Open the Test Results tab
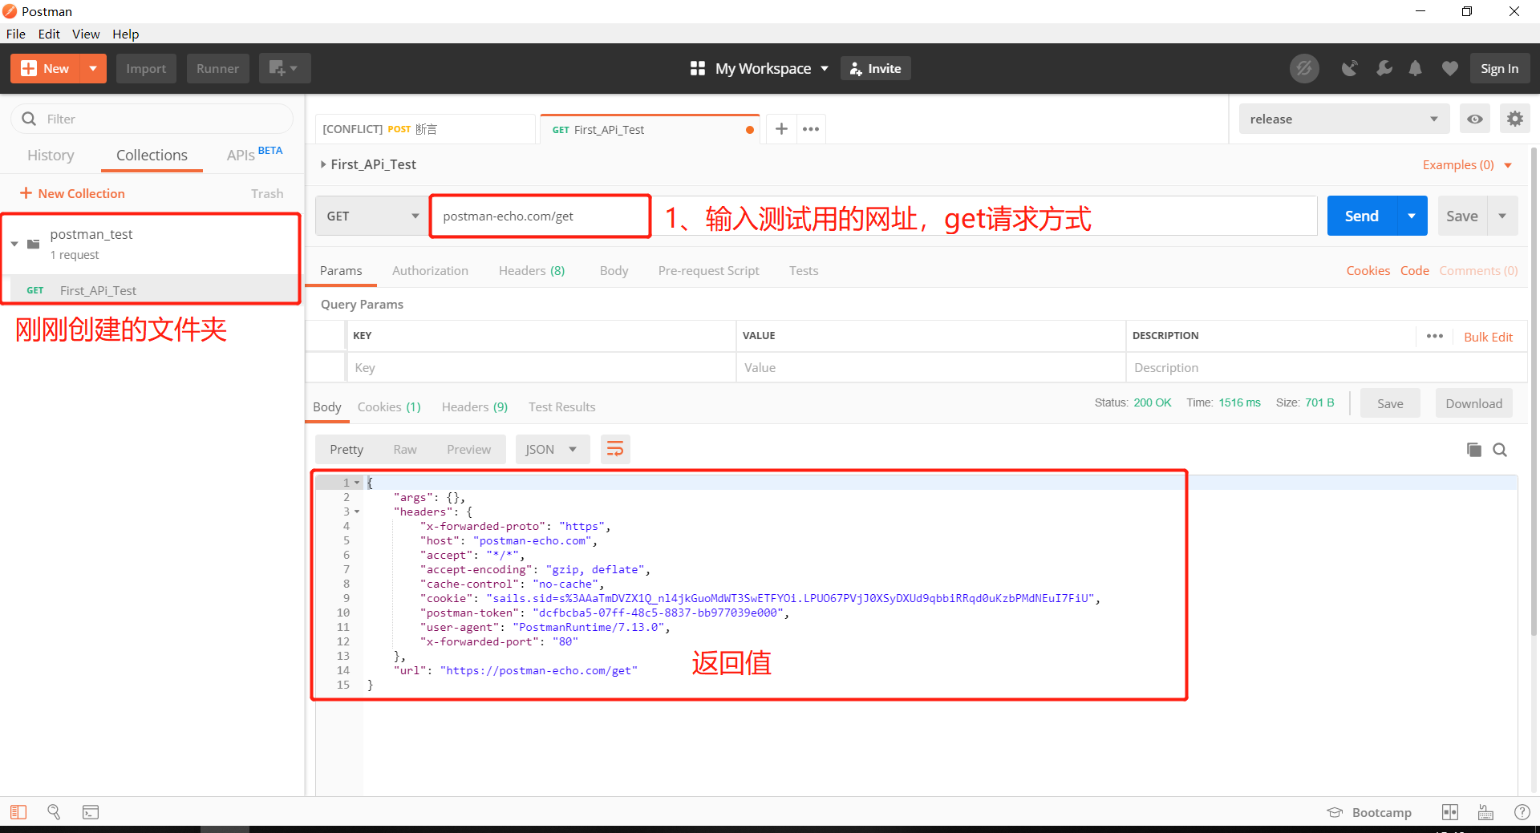Screen dimensions: 1540x833 [x=561, y=407]
